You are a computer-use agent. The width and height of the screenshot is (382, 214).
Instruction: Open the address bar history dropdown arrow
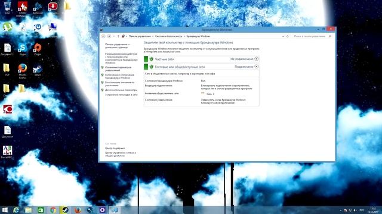coord(283,36)
